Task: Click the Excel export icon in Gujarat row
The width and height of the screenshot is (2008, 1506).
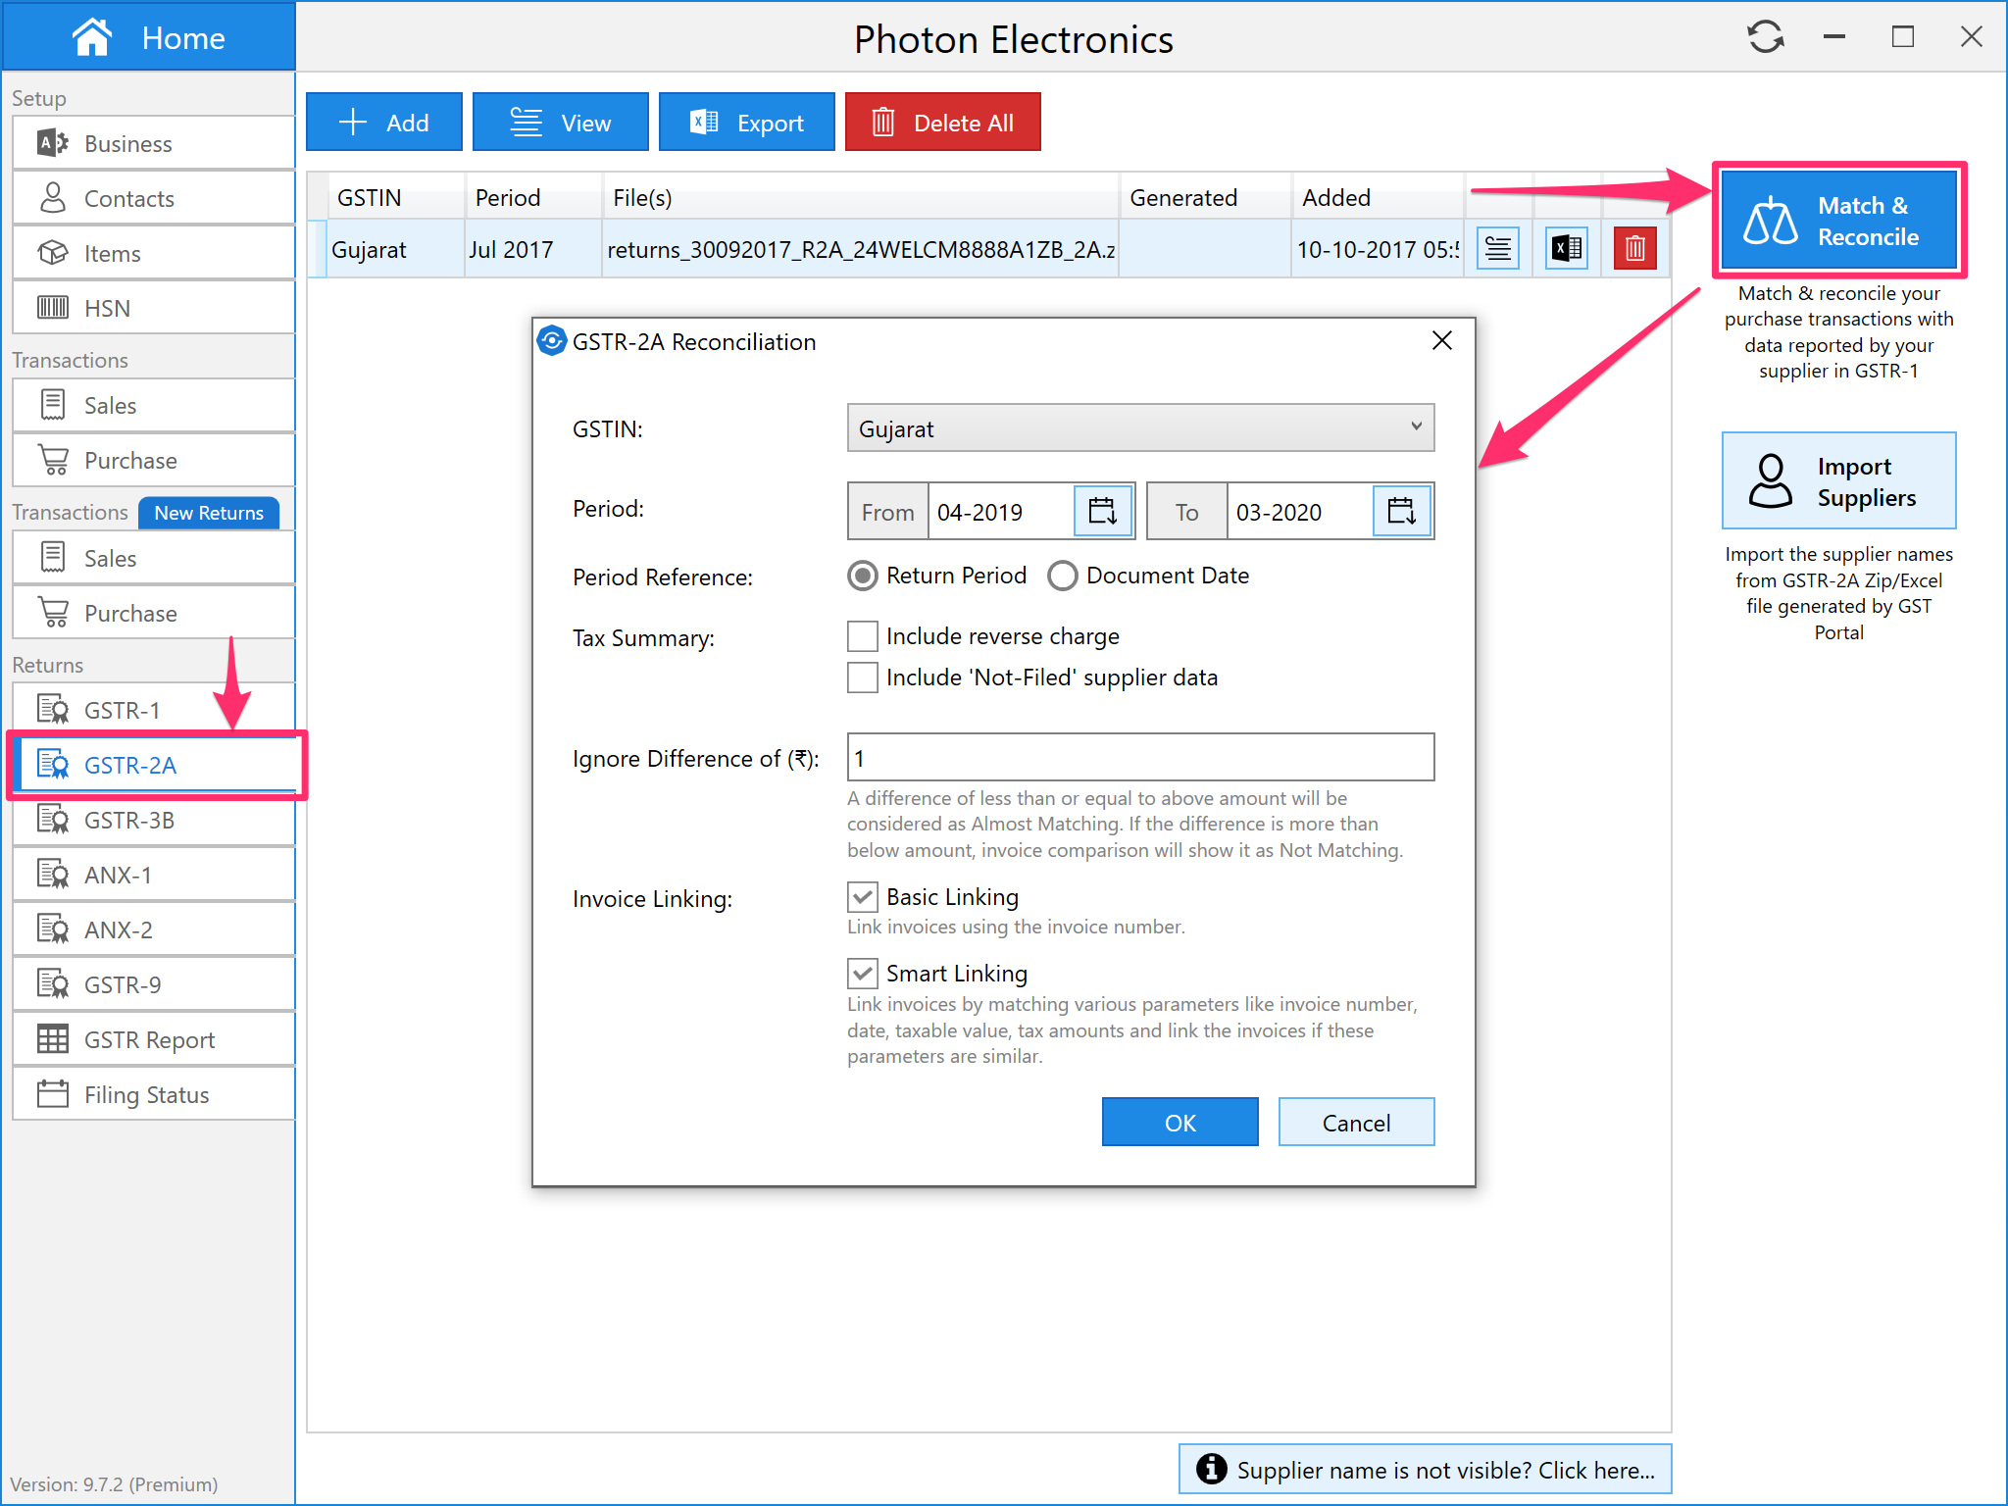Action: pos(1566,249)
